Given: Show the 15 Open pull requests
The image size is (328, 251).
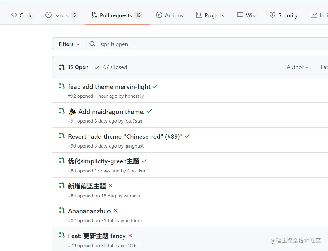Looking at the screenshot, I should pos(74,67).
